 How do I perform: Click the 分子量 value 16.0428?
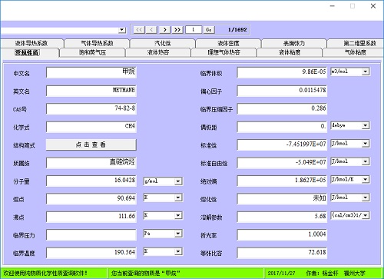click(91, 181)
